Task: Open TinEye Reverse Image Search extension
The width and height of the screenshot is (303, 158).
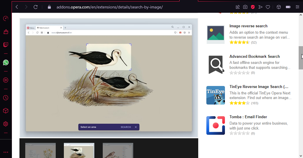Action: (259, 87)
